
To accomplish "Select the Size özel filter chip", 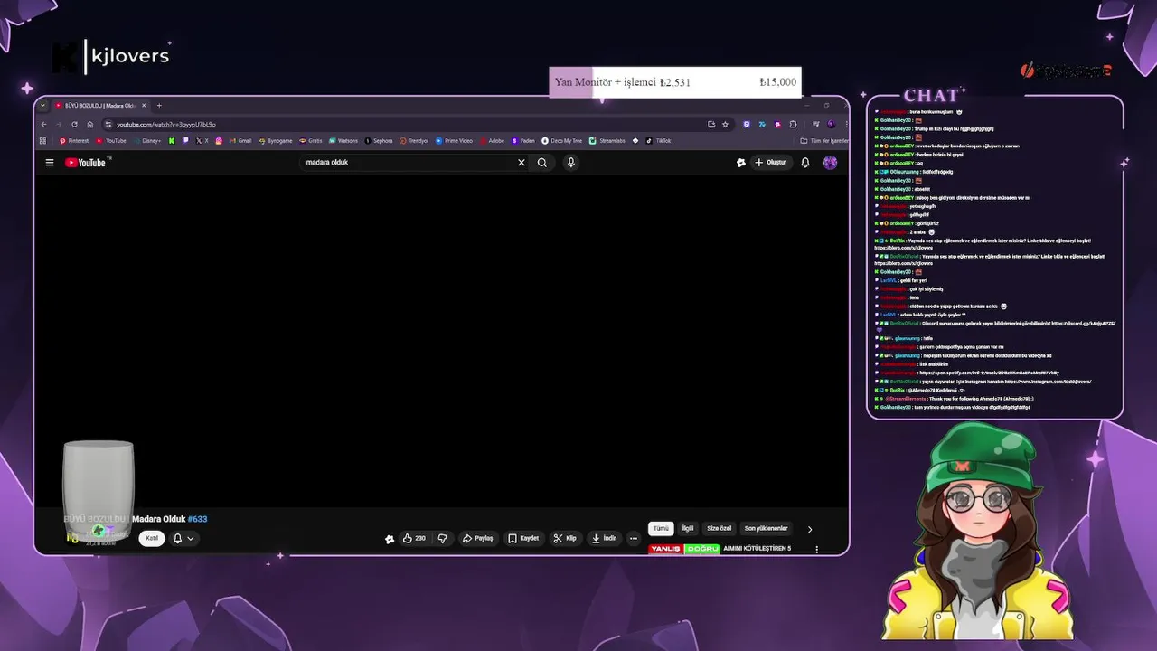I will pyautogui.click(x=720, y=529).
